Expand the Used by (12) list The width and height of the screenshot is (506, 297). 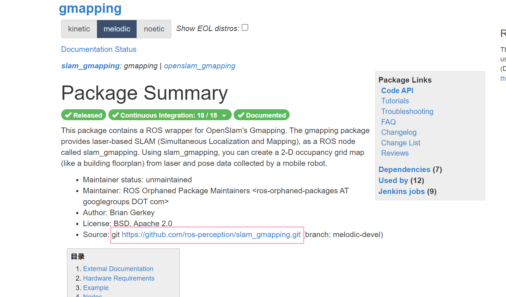pos(393,180)
